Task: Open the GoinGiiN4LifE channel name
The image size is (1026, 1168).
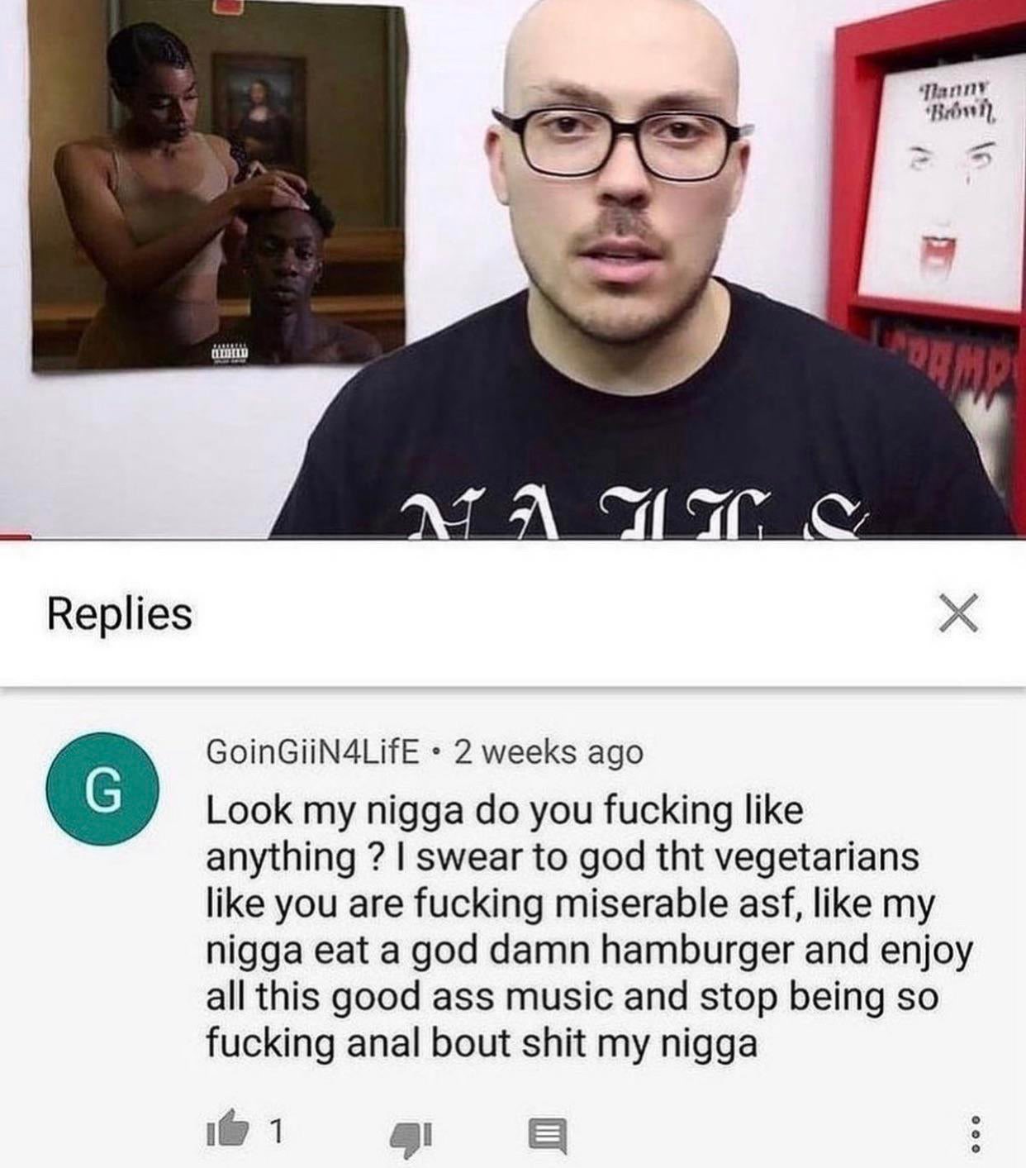Action: pos(312,751)
